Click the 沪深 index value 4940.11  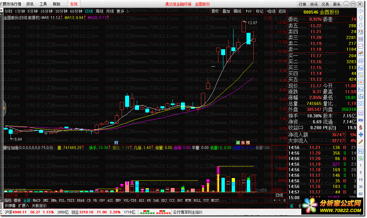(20, 212)
